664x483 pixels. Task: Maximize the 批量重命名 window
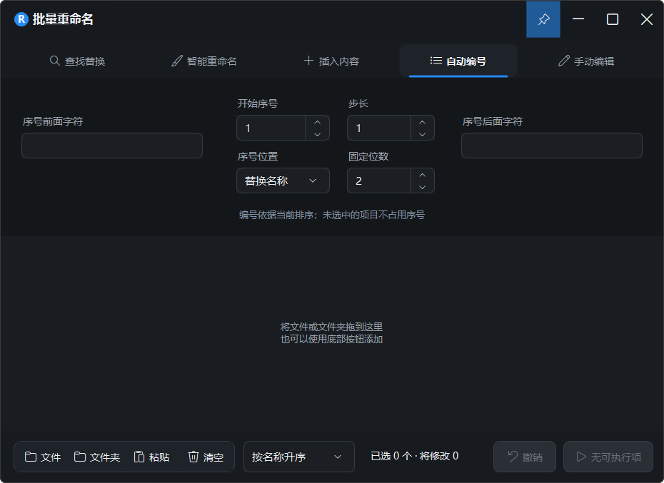613,19
